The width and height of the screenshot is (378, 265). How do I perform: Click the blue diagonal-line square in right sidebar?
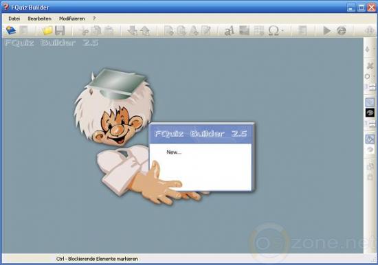[370, 102]
